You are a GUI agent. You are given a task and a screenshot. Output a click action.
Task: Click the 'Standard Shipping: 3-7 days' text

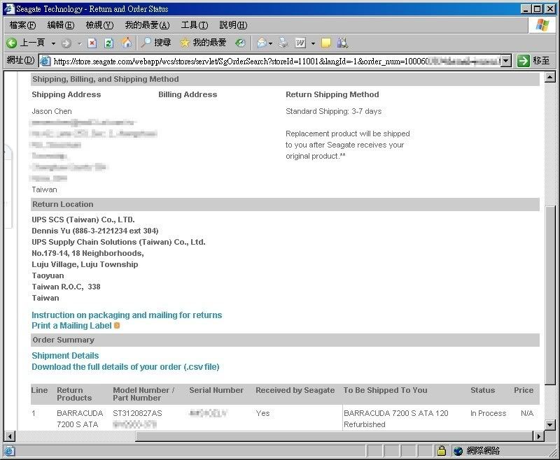(x=334, y=111)
